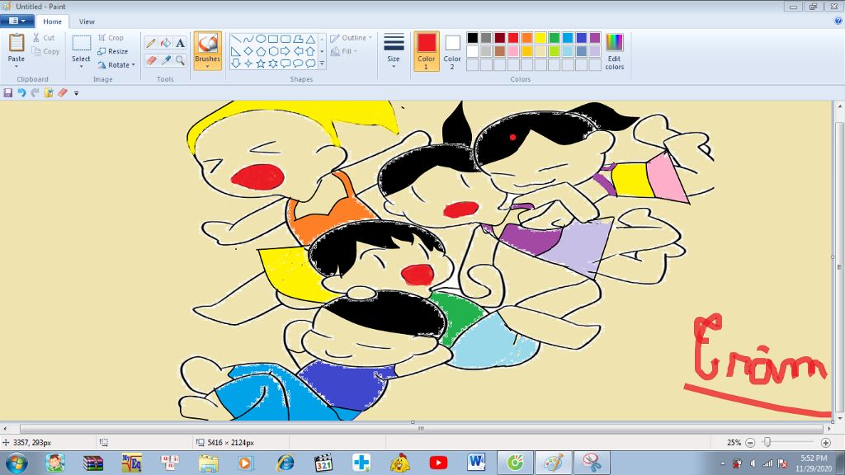The image size is (845, 475).
Task: Open the Rotate dropdown menu
Action: pos(133,64)
